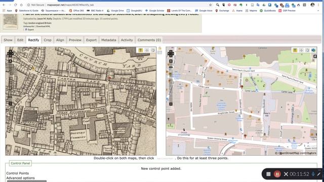The height and width of the screenshot is (182, 324).
Task: Open the Activity tab
Action: [127, 40]
